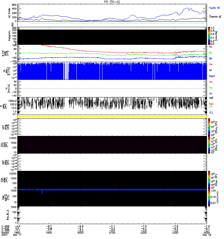The width and height of the screenshot is (224, 239).
Task: Click the plot title P5 (TH-A)
Action: [112, 2]
